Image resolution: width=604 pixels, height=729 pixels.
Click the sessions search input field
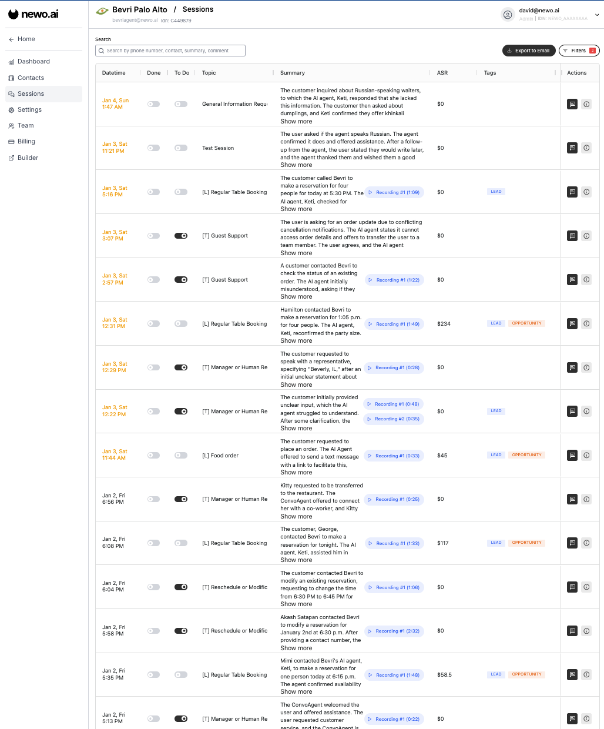(x=170, y=51)
